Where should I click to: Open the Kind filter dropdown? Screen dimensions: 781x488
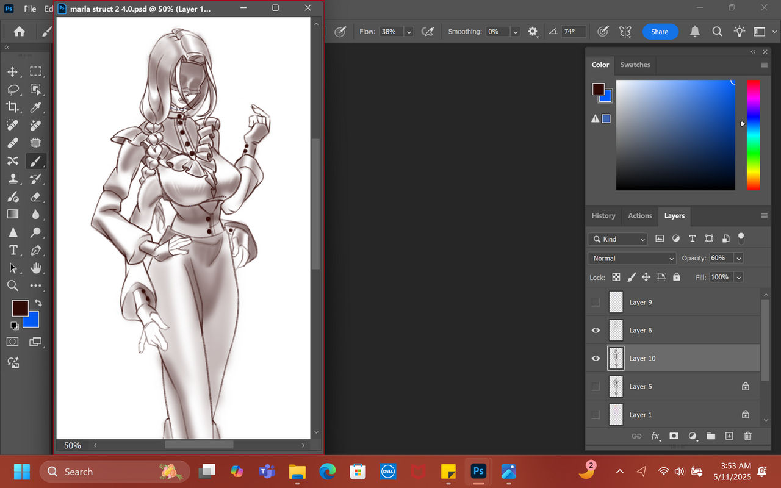617,239
